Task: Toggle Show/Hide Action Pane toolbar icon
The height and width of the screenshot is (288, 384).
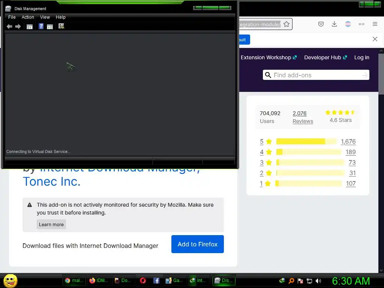Action: [50, 27]
